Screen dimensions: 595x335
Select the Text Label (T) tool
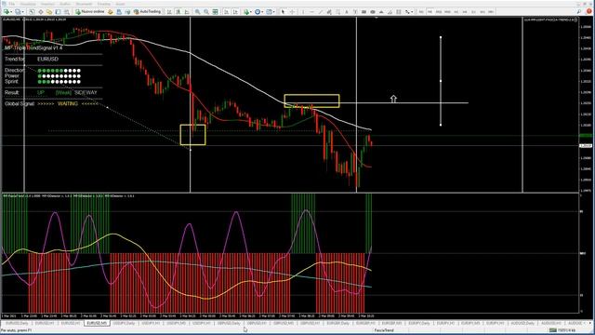point(355,12)
